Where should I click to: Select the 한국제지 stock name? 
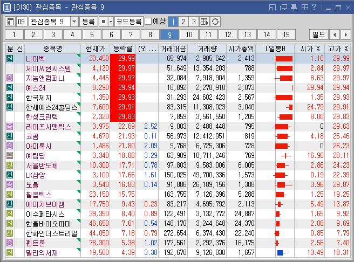pos(38,98)
